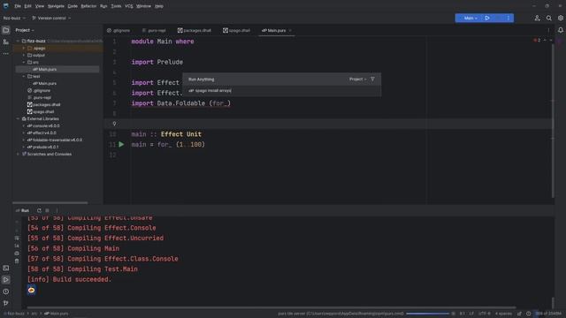Click the editor vertical scrollbar

coord(553,120)
